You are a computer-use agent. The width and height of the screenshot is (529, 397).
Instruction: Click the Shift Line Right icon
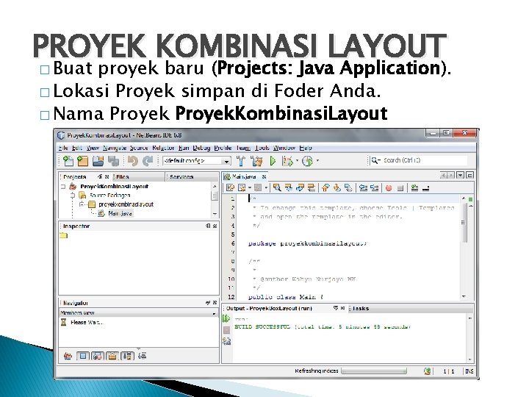tap(374, 187)
